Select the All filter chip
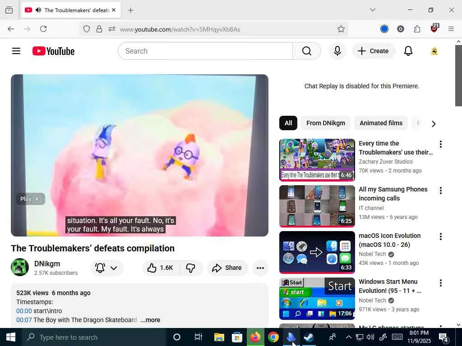This screenshot has height=346, width=462. point(288,123)
